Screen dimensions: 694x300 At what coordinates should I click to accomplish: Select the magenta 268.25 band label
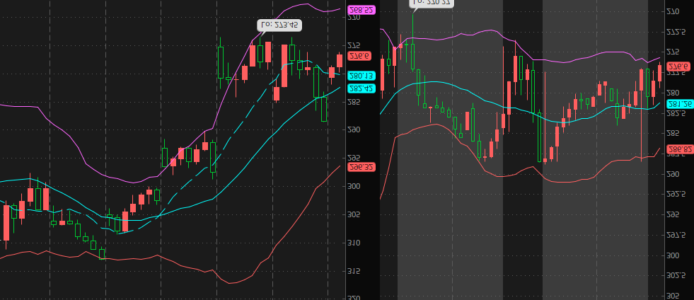pyautogui.click(x=362, y=10)
